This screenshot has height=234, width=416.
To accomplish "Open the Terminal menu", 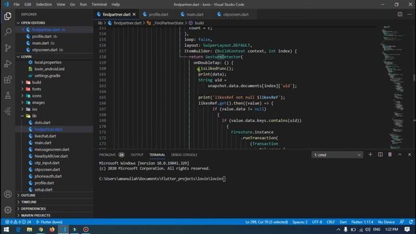I will 99,5.
